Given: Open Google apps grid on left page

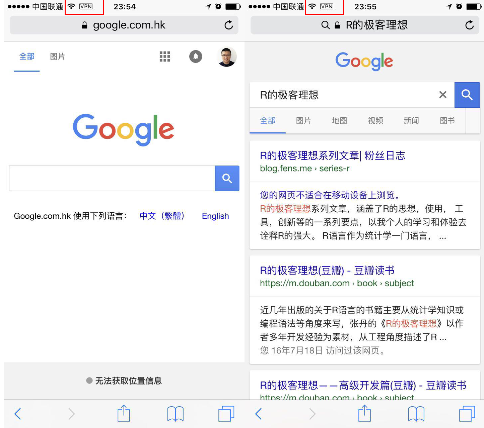Looking at the screenshot, I should pos(165,57).
